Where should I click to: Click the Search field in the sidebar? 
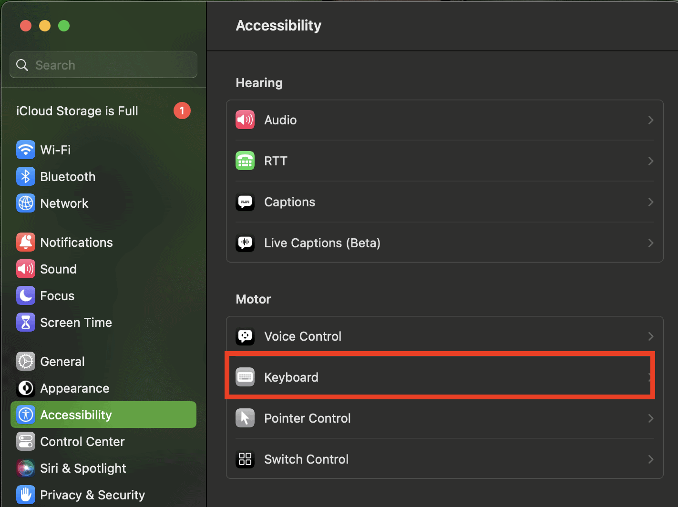pyautogui.click(x=110, y=65)
